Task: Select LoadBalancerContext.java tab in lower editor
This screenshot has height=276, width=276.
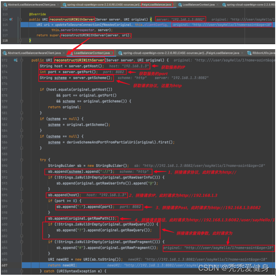Action: pyautogui.click(x=92, y=53)
